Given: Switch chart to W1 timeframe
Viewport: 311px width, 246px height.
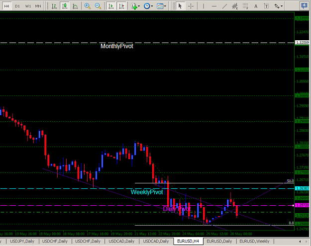Looking at the screenshot, I should (28, 6).
